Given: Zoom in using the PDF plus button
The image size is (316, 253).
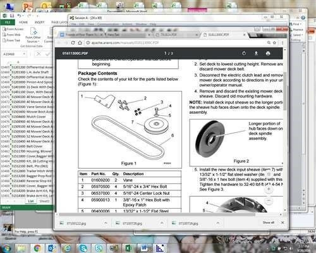Looking at the screenshot, I should (x=269, y=189).
